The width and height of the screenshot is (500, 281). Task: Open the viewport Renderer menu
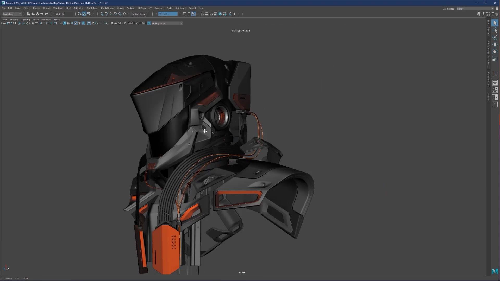click(46, 20)
